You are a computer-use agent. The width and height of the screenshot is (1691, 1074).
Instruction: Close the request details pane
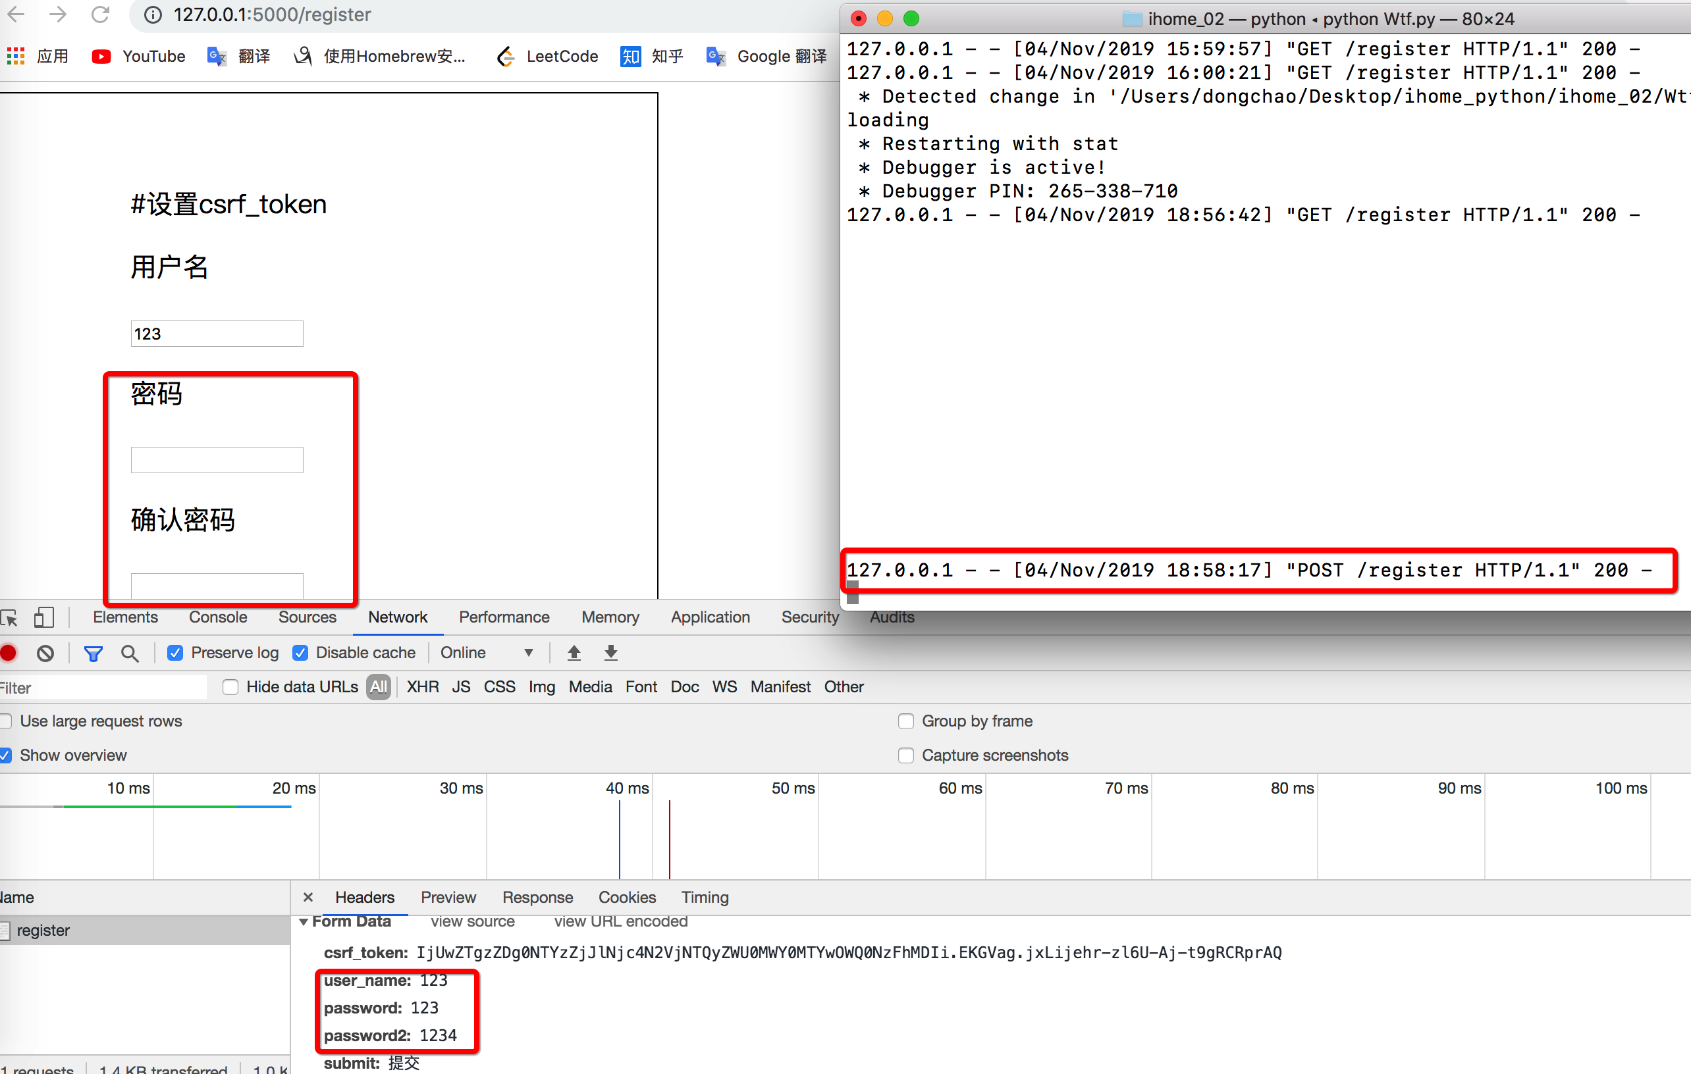(308, 897)
